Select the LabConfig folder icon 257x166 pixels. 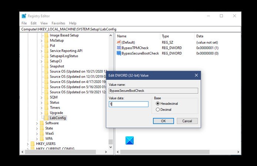click(47, 118)
